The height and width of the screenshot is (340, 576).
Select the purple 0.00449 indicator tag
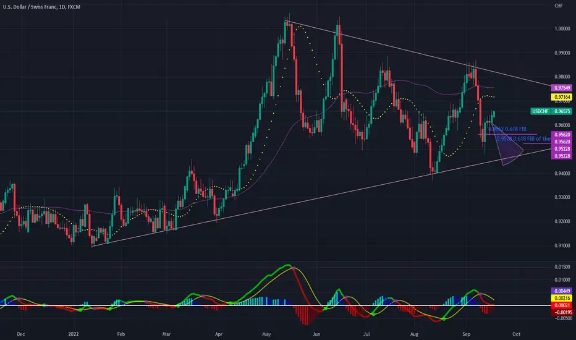click(562, 291)
